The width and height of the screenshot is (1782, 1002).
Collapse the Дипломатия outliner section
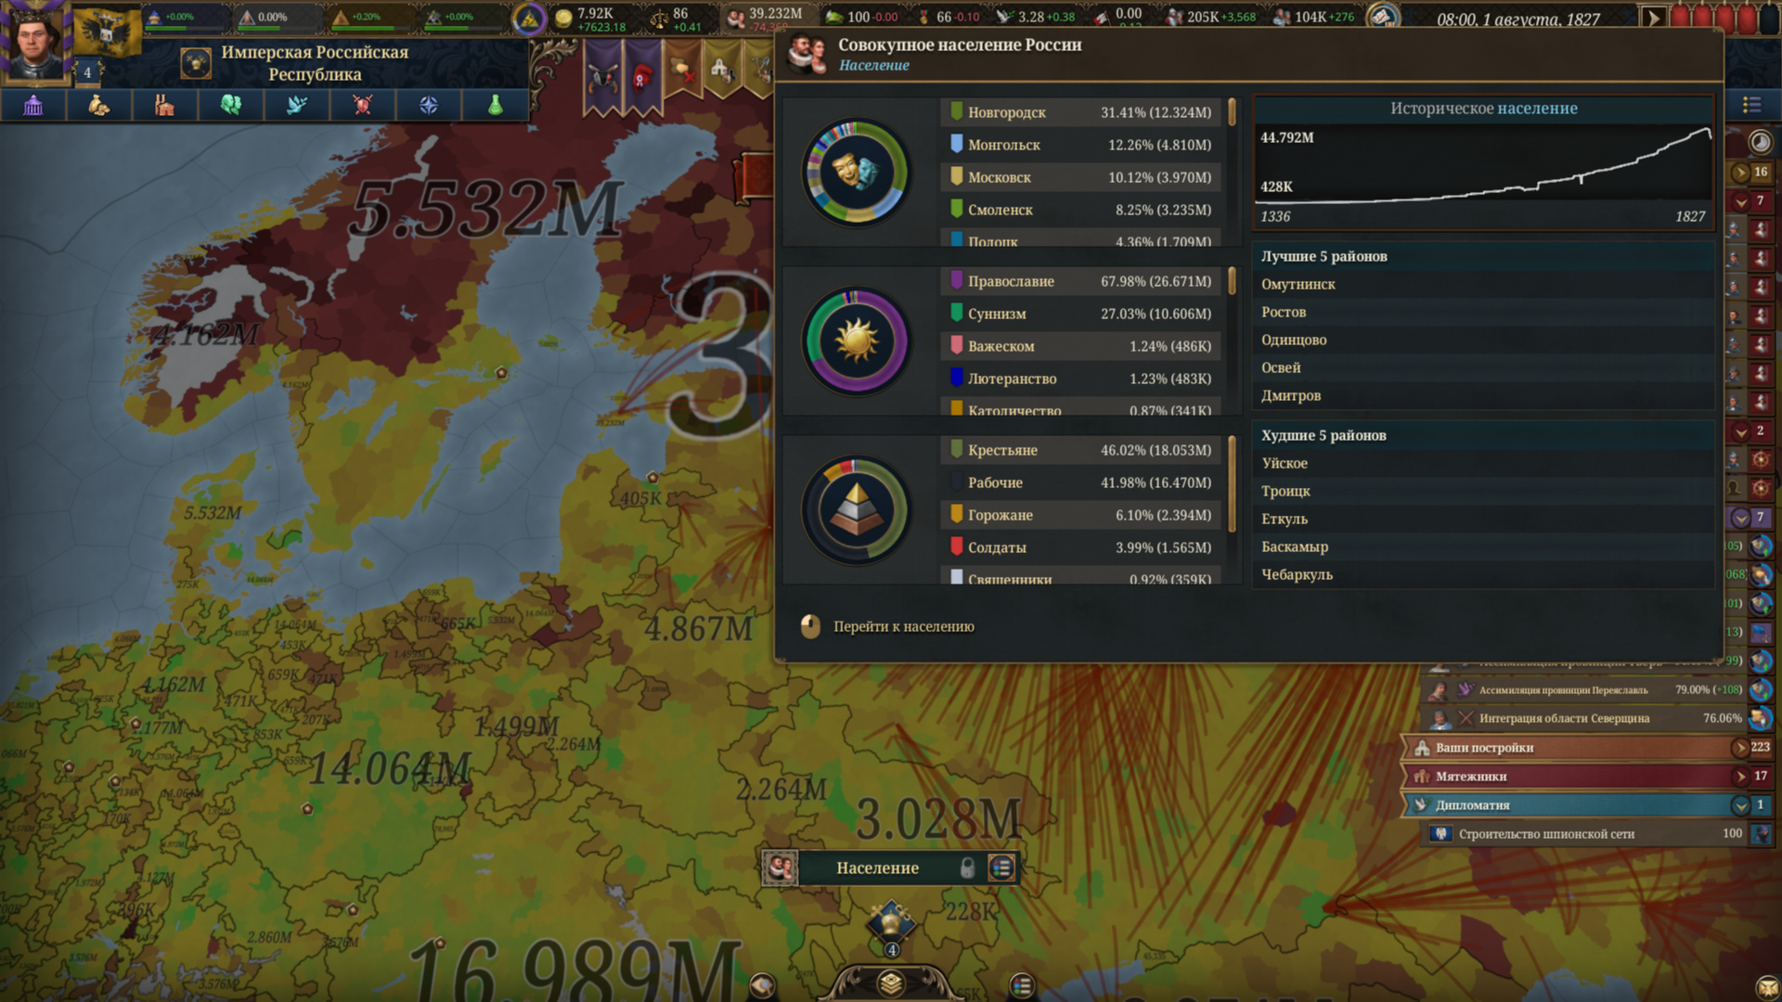coord(1740,805)
